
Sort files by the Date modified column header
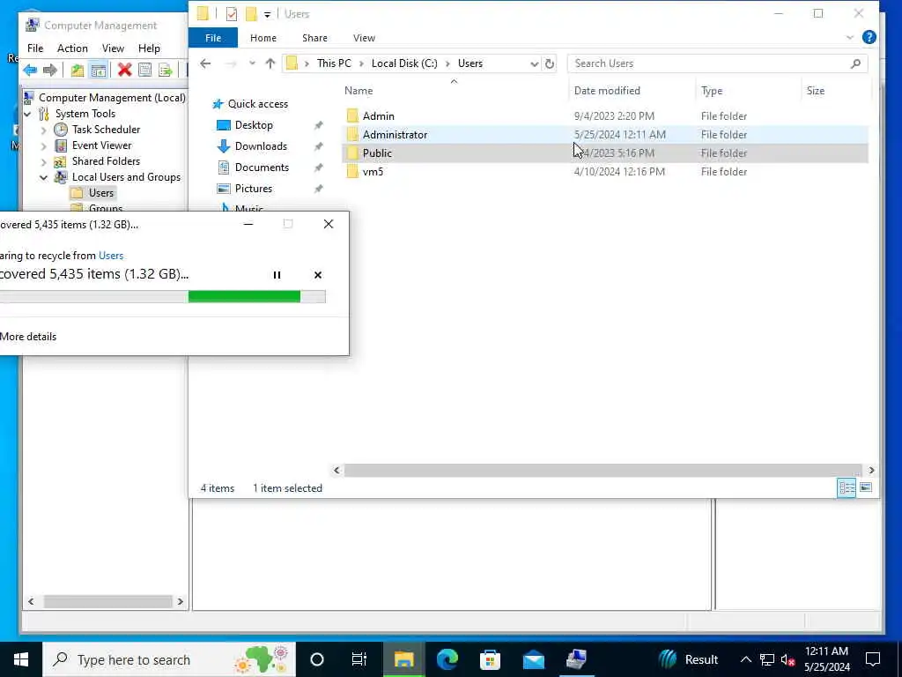click(x=607, y=91)
